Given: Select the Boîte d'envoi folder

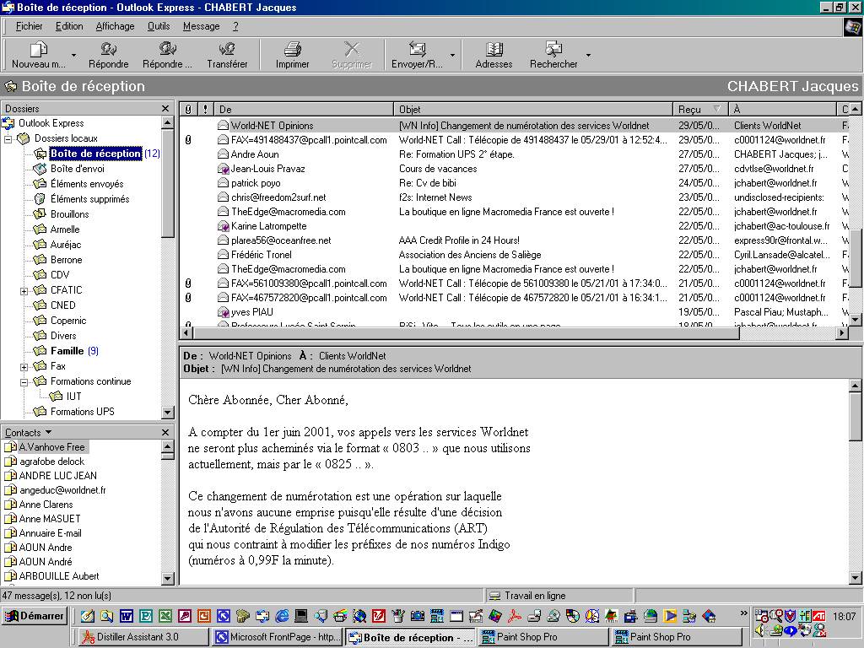Looking at the screenshot, I should click(x=77, y=169).
